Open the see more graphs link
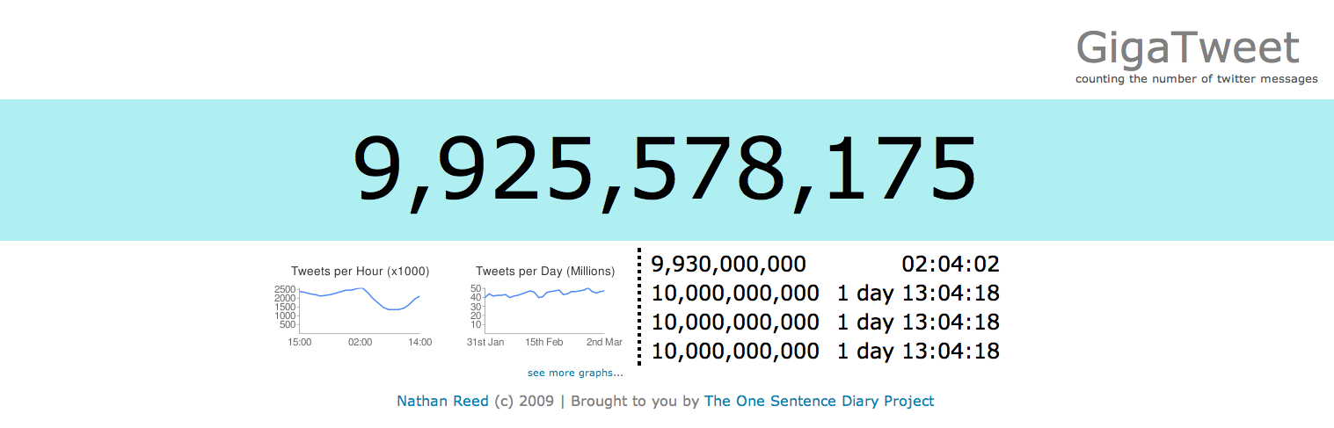This screenshot has width=1334, height=428. 575,373
